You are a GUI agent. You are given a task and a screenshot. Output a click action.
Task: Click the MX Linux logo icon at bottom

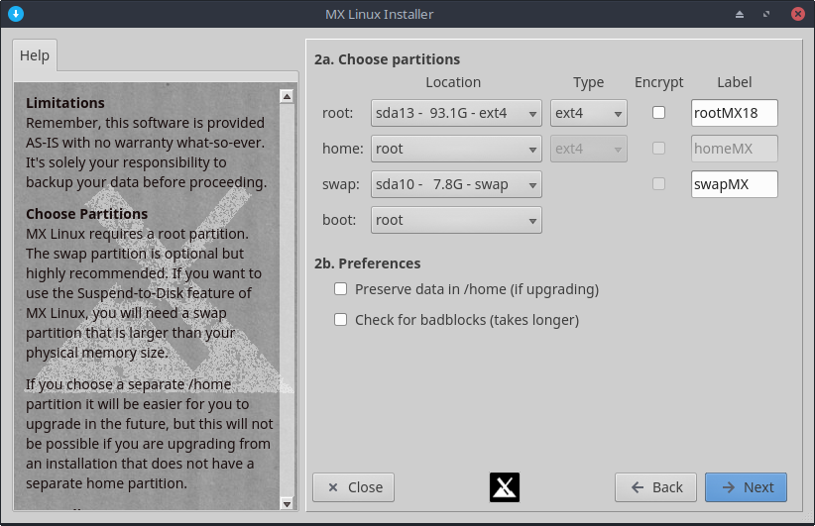[x=505, y=487]
